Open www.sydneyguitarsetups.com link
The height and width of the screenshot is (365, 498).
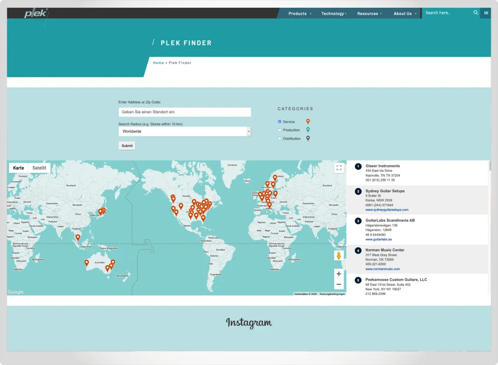tap(387, 210)
